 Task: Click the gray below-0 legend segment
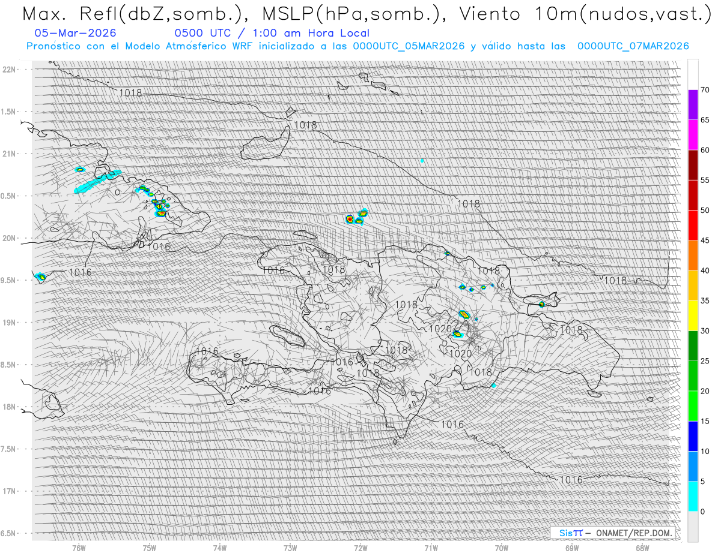click(x=693, y=526)
